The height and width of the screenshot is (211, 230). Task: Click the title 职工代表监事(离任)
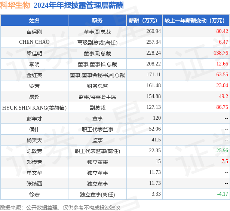[x=97, y=151]
